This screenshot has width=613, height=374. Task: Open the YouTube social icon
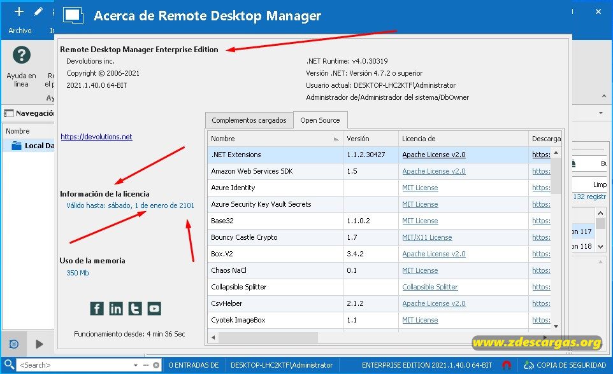[154, 308]
